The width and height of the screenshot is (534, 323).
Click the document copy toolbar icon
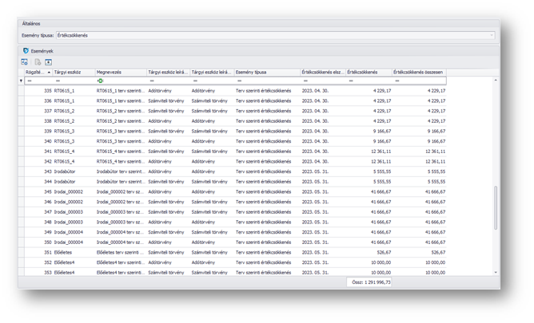37,61
